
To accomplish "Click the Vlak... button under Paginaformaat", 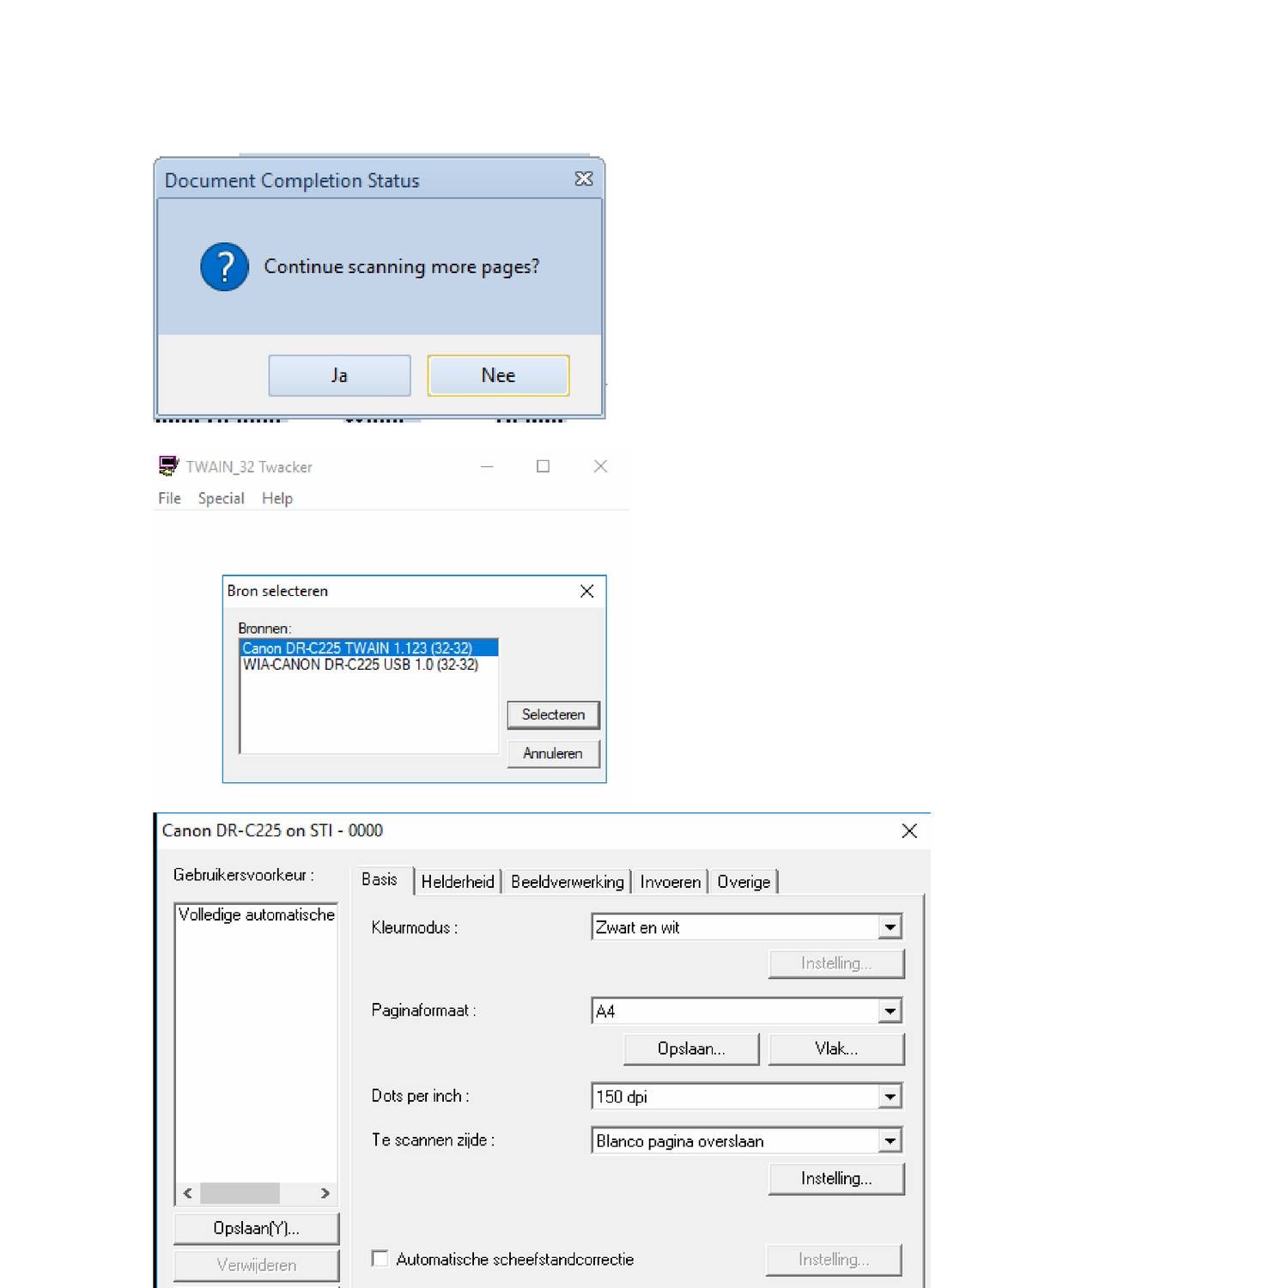I will (835, 1048).
